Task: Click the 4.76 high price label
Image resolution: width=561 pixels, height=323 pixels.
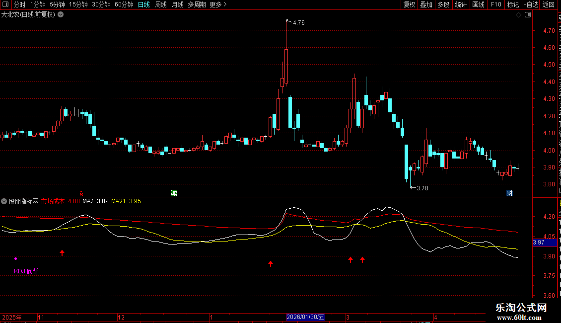Action: tap(299, 22)
